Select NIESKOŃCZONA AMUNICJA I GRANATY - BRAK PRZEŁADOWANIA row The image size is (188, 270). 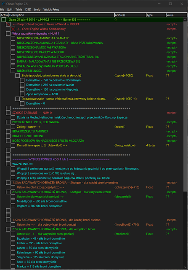point(60,43)
